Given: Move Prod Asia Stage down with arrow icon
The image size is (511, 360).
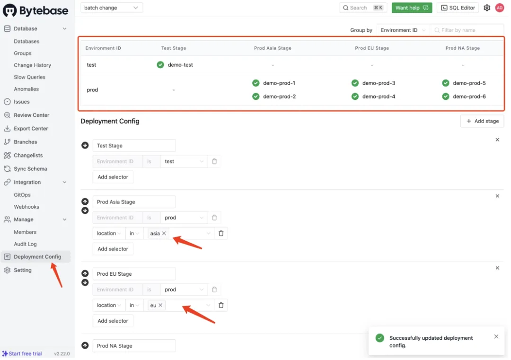Looking at the screenshot, I should (85, 211).
